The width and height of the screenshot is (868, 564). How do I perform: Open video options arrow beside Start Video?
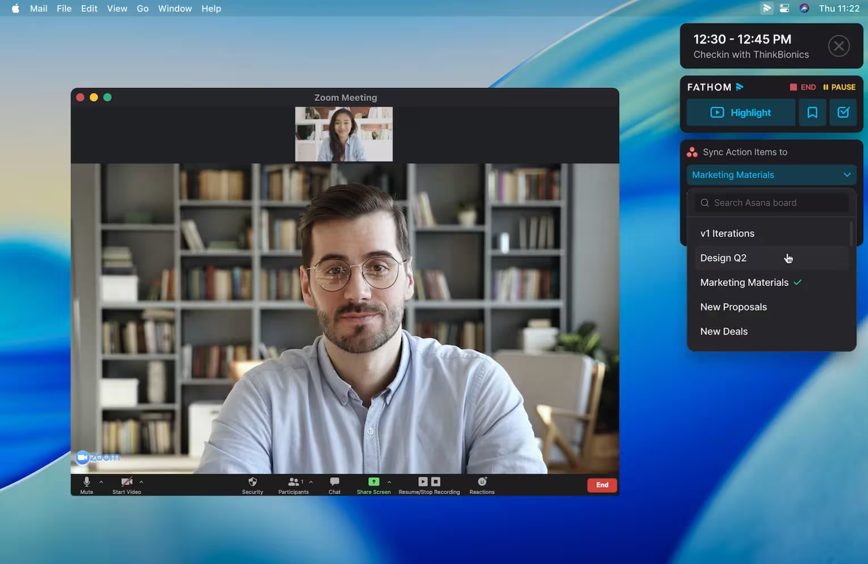[141, 482]
